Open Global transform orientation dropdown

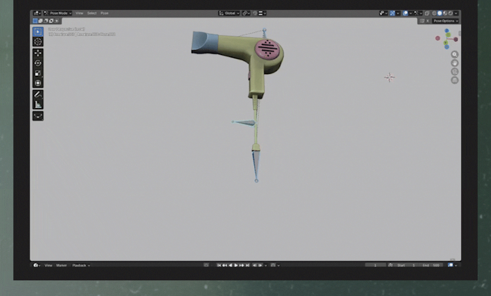tap(229, 13)
